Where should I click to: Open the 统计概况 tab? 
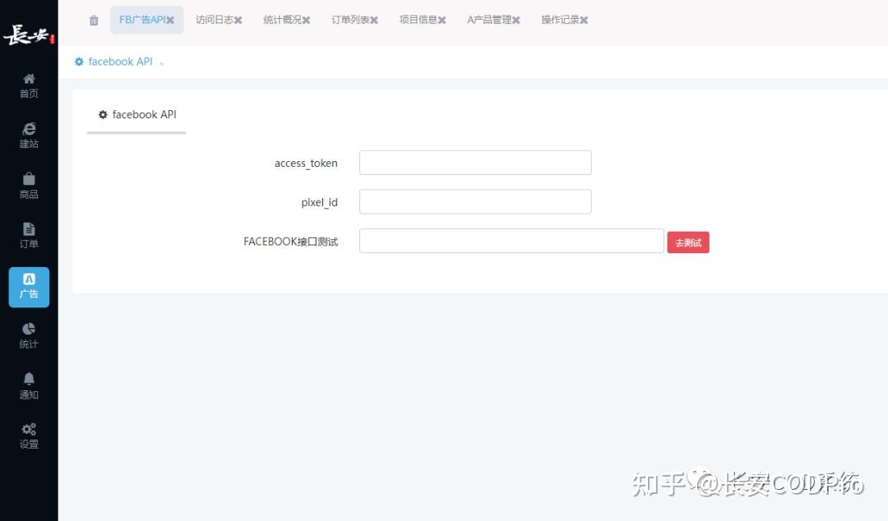(281, 20)
